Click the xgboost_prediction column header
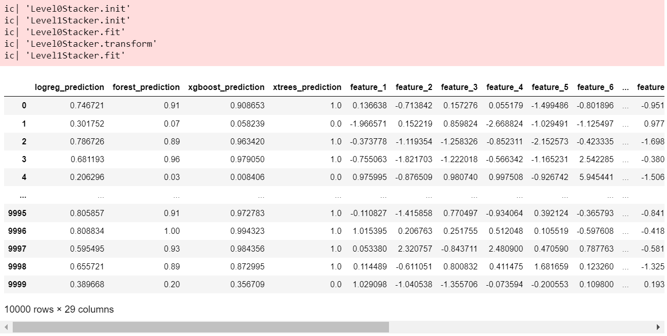 (227, 87)
